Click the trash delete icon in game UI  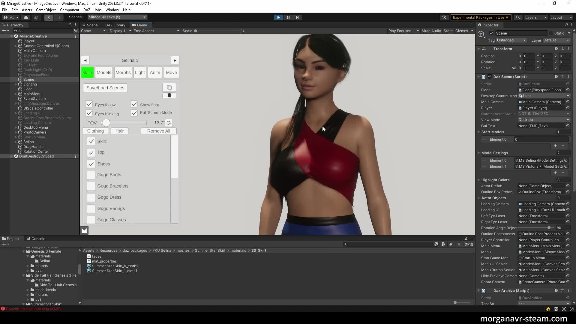click(169, 95)
